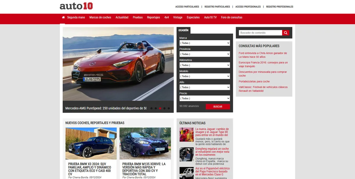
Task: Select the first carousel dot
Action: pyautogui.click(x=151, y=108)
